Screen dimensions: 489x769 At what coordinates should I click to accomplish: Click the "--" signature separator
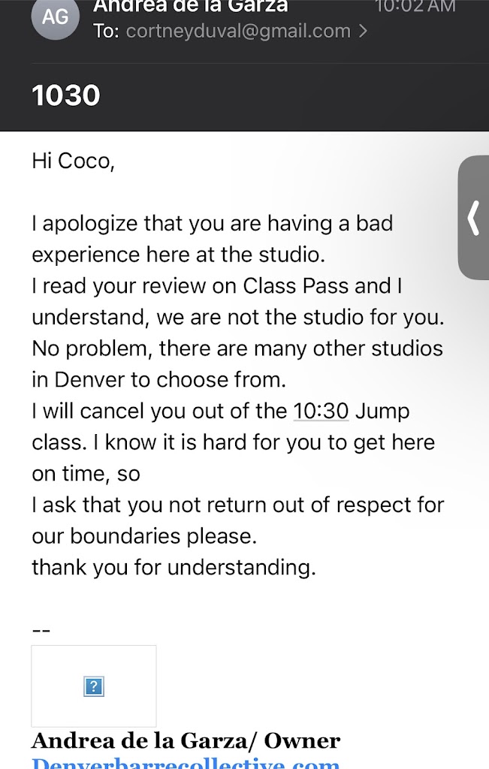41,629
